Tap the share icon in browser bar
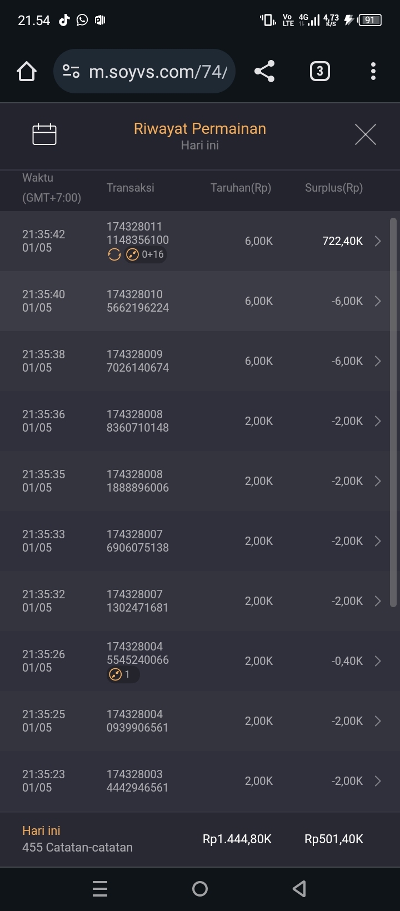 pos(264,72)
